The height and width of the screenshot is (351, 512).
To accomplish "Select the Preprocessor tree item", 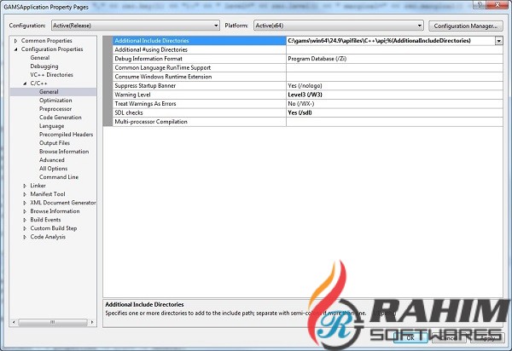I will click(x=55, y=109).
